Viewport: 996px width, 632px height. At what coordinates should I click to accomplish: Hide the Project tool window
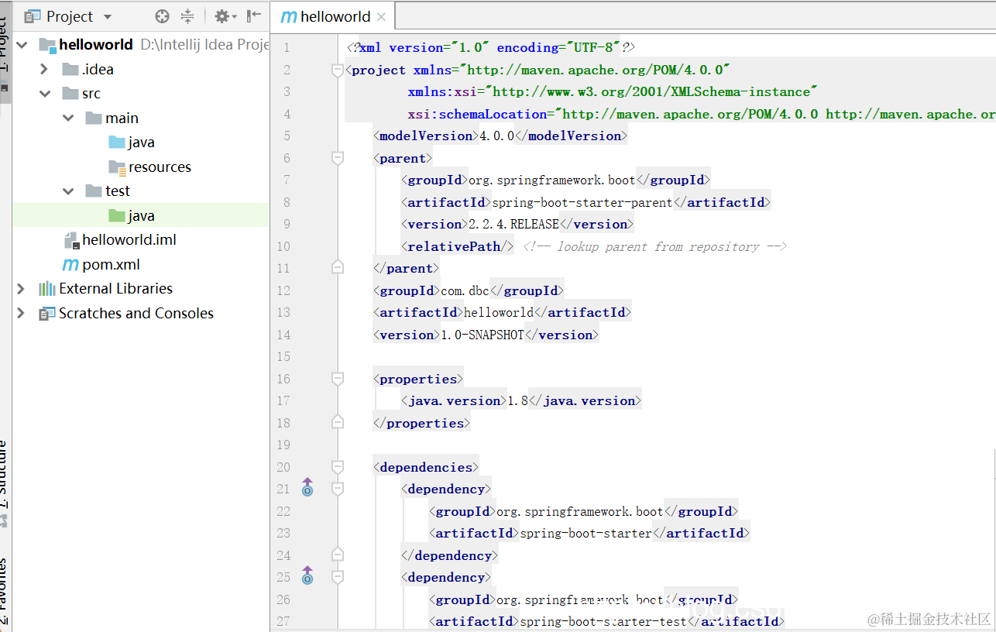pos(253,16)
